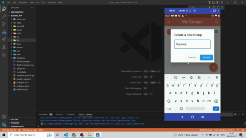Open the Testing flask view
This screenshot has width=246, height=138.
4,47
